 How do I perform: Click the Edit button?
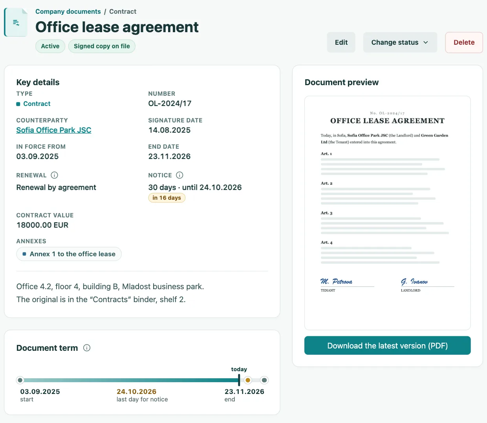coord(341,42)
